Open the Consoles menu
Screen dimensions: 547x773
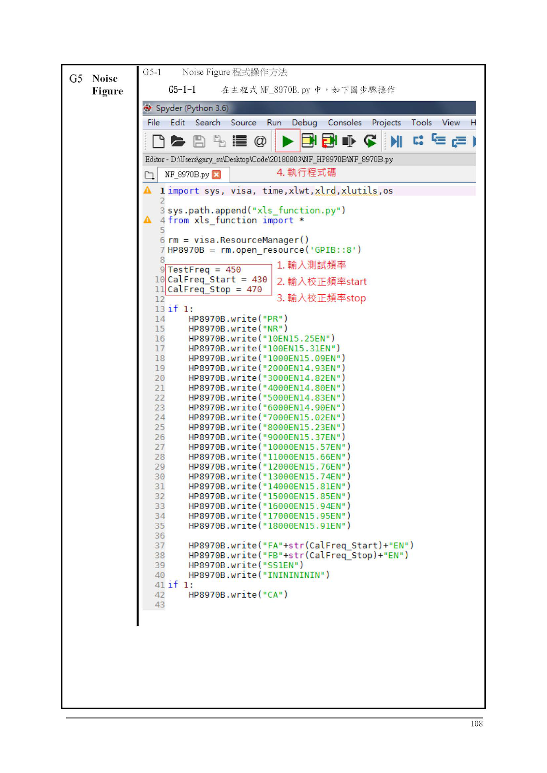(344, 123)
